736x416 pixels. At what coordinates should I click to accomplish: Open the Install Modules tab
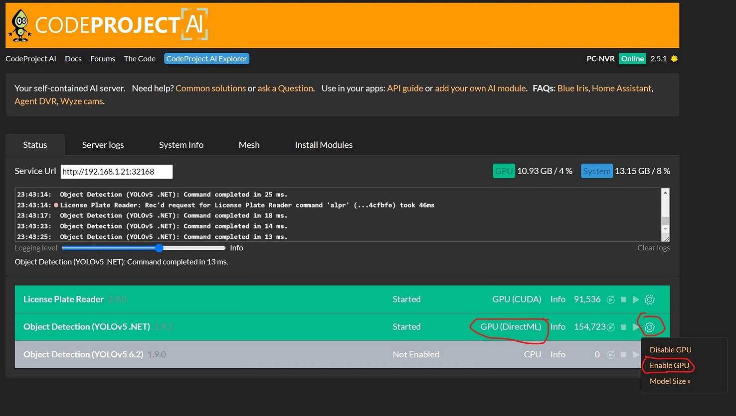pyautogui.click(x=324, y=145)
